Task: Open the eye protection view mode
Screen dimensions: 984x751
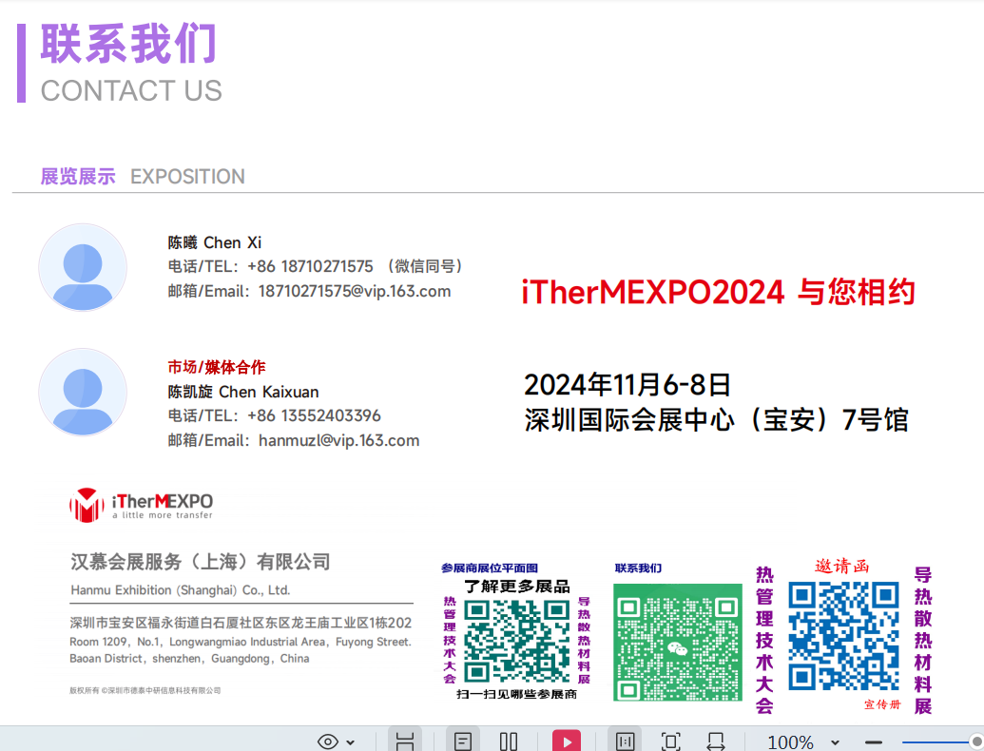Action: [328, 741]
